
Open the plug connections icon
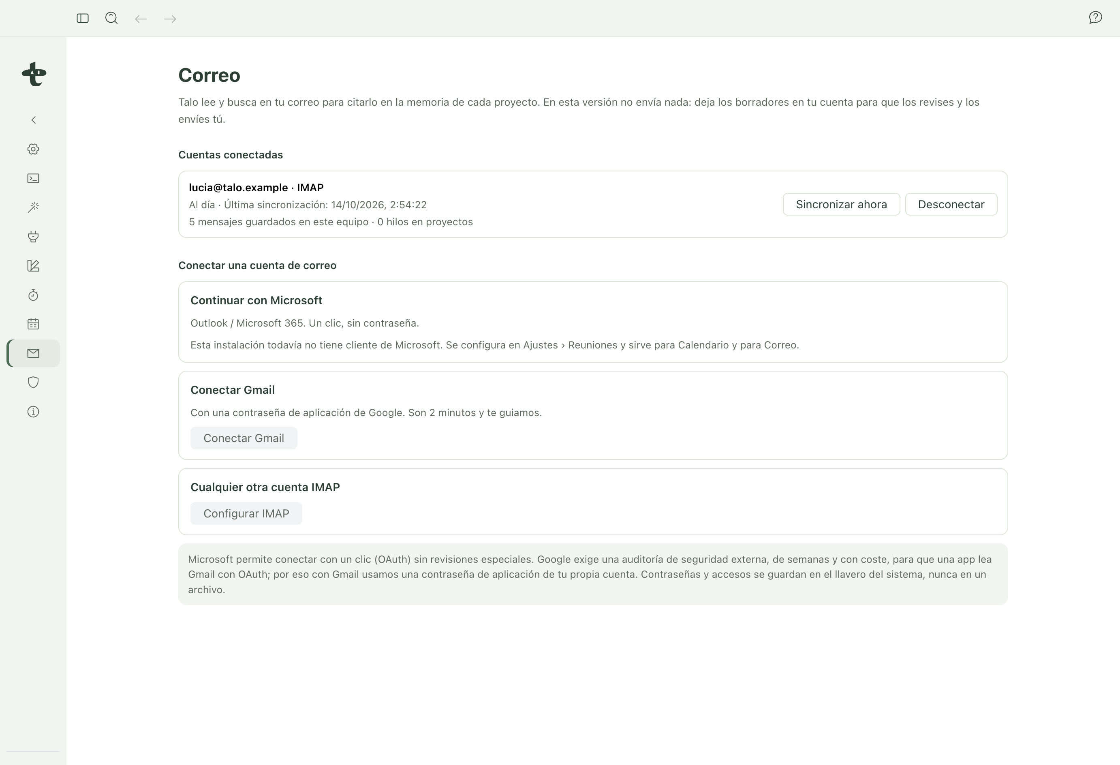(33, 237)
